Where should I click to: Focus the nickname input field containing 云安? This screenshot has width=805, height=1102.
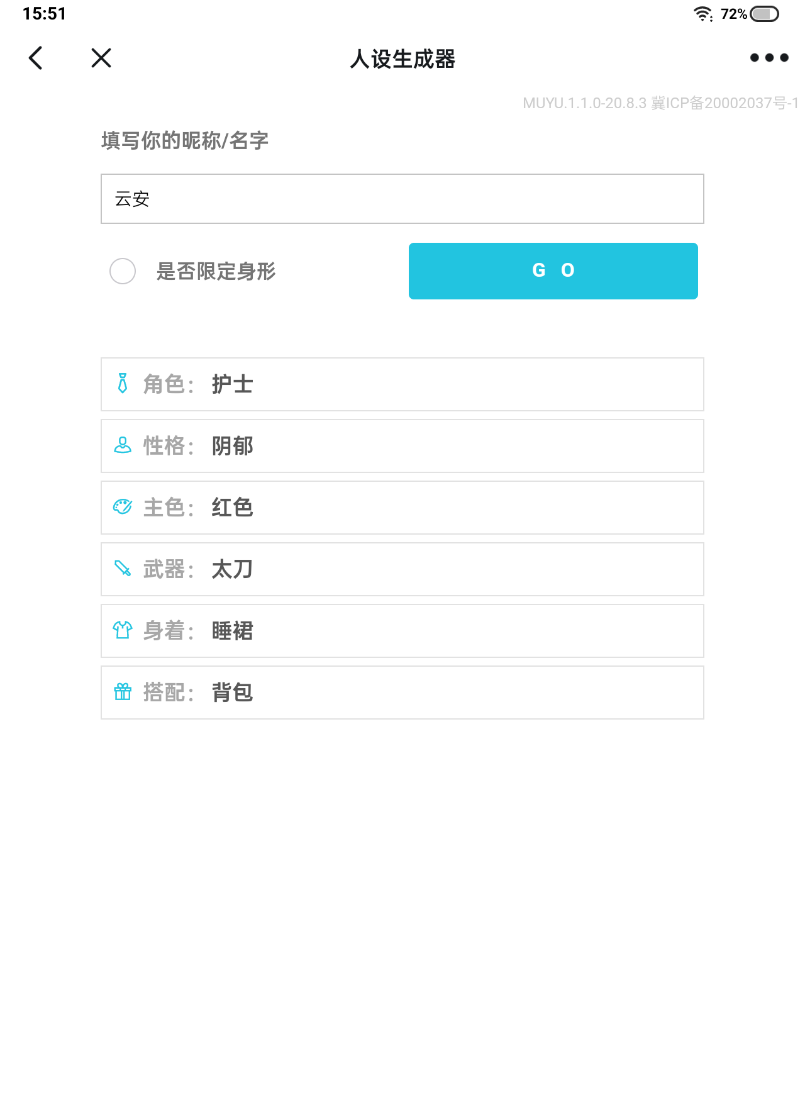pos(402,199)
